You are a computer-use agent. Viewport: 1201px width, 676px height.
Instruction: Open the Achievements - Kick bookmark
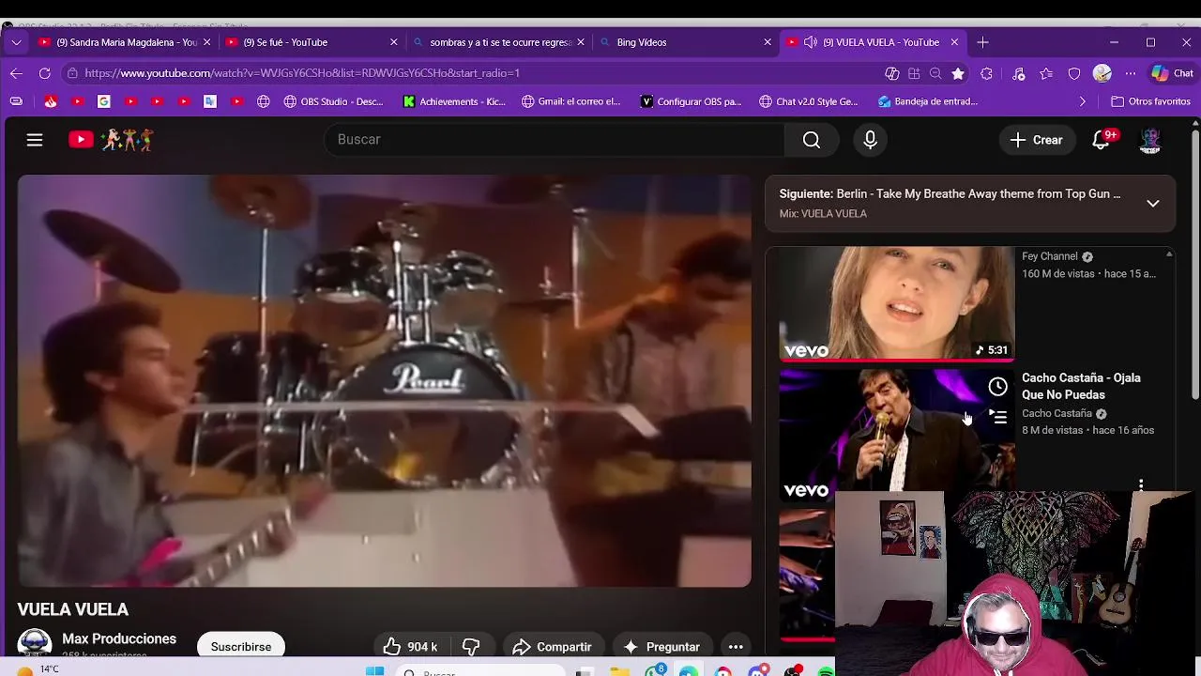[x=454, y=101]
